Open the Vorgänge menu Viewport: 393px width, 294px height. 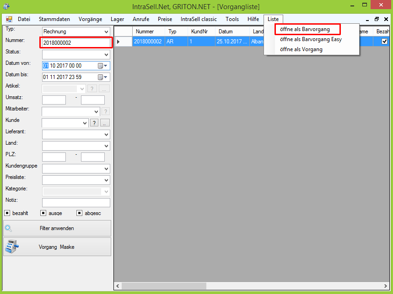[x=90, y=19]
